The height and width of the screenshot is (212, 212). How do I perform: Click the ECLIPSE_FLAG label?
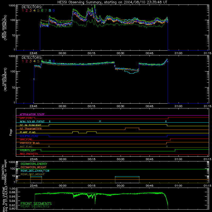(x=29, y=136)
